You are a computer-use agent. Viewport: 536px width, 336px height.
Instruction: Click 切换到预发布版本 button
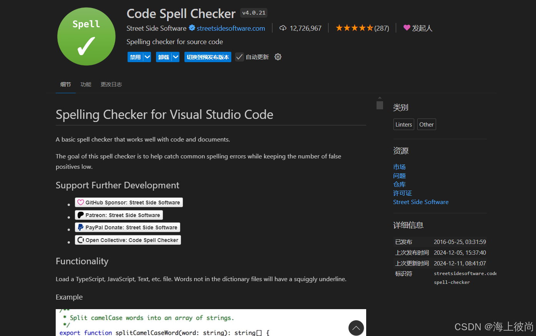click(x=208, y=57)
